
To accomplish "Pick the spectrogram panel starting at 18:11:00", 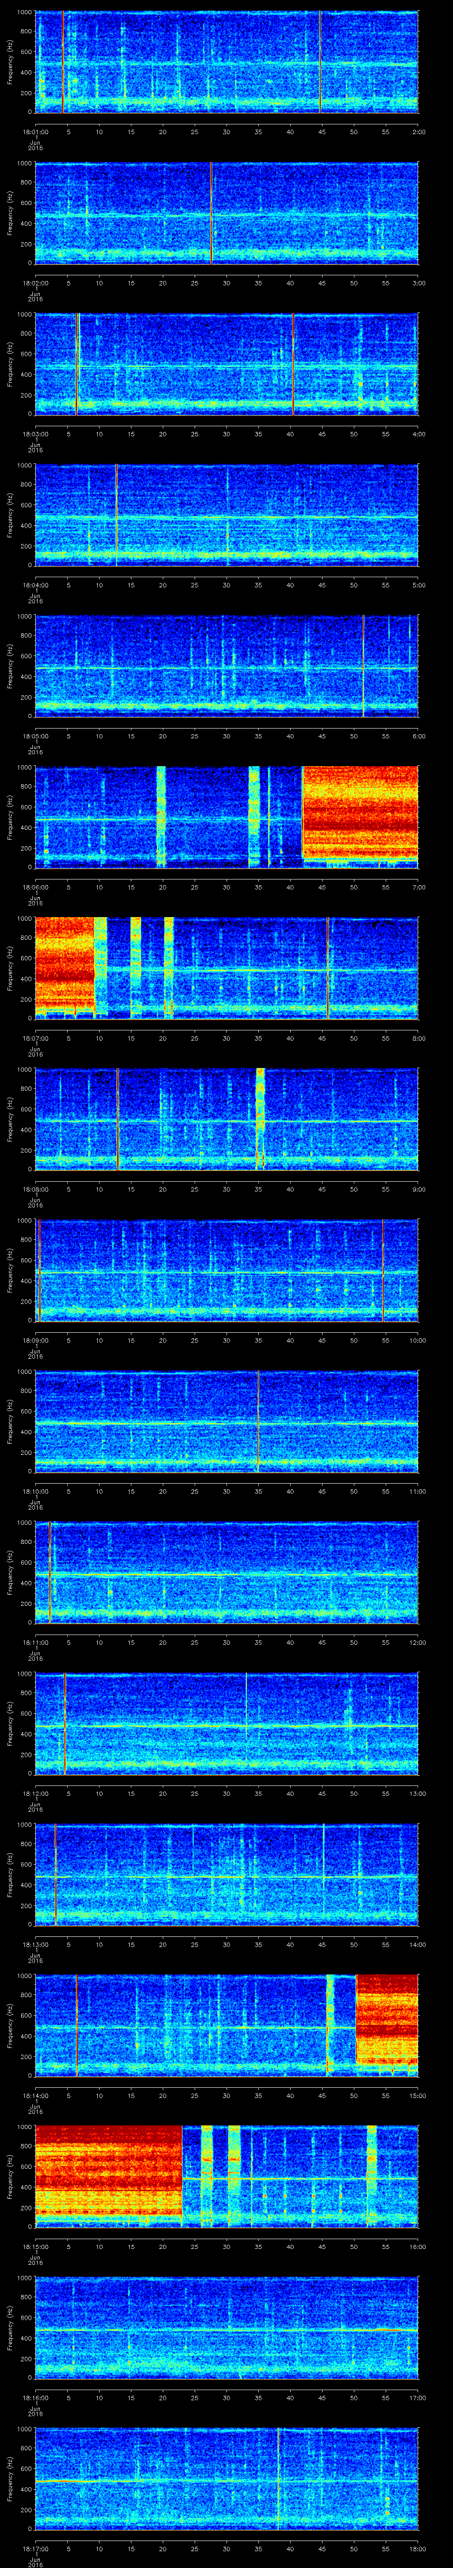I will pos(226,1573).
